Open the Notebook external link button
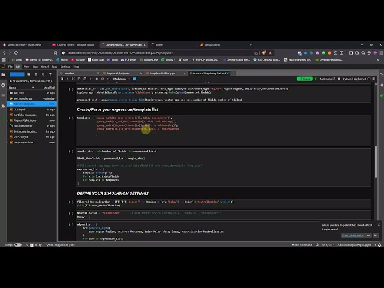 coord(327,79)
